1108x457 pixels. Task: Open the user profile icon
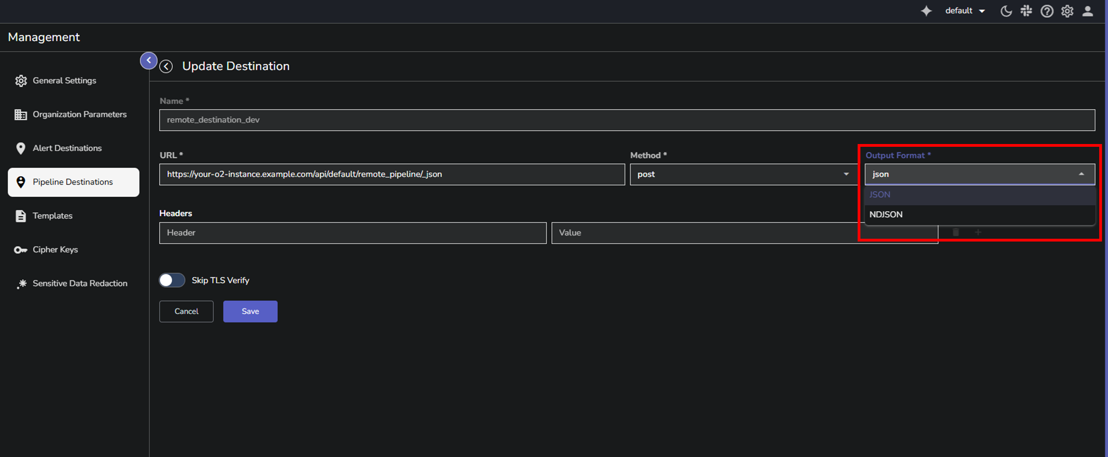point(1088,11)
